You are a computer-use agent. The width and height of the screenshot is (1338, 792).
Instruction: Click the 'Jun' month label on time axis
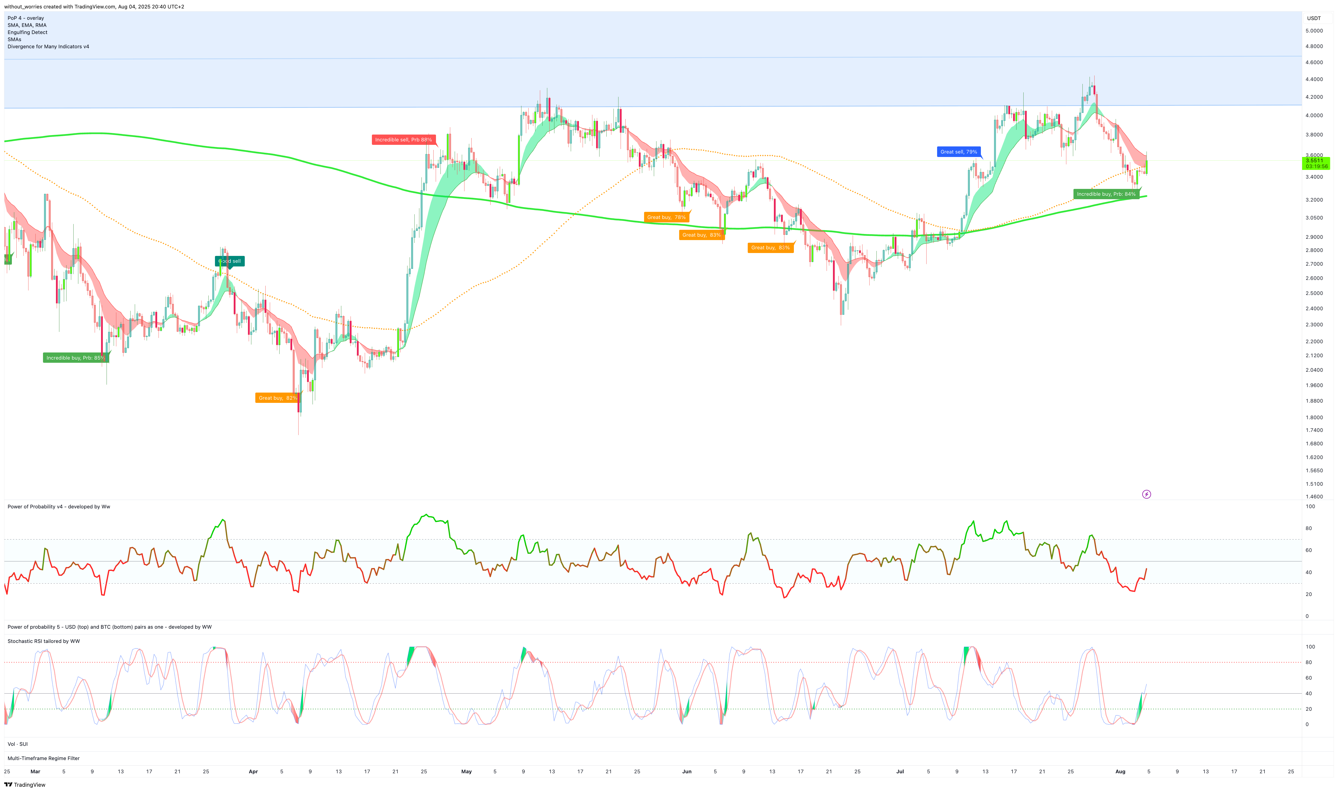tap(687, 771)
